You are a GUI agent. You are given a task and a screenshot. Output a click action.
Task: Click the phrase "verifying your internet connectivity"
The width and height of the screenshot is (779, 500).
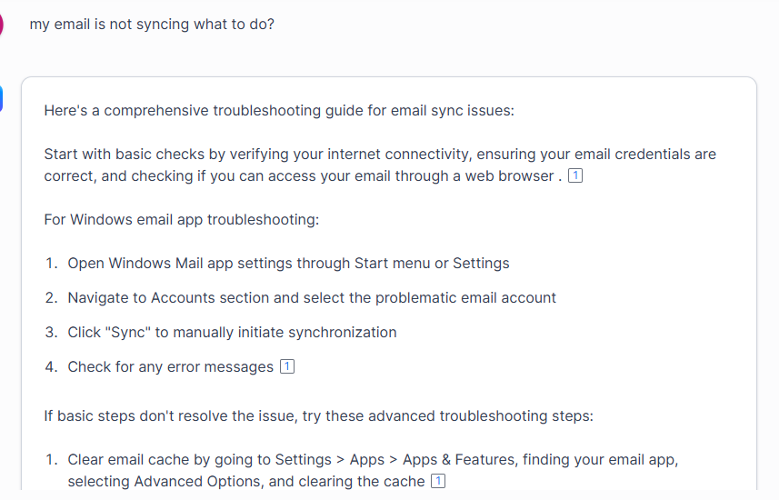tap(349, 154)
